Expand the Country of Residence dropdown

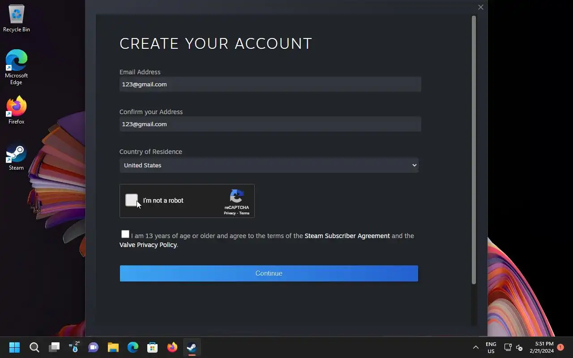point(269,165)
